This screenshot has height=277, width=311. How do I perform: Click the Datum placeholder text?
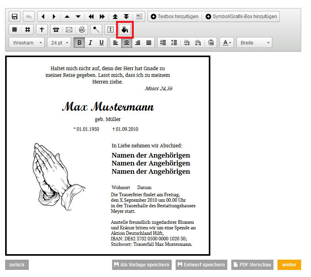[144, 188]
